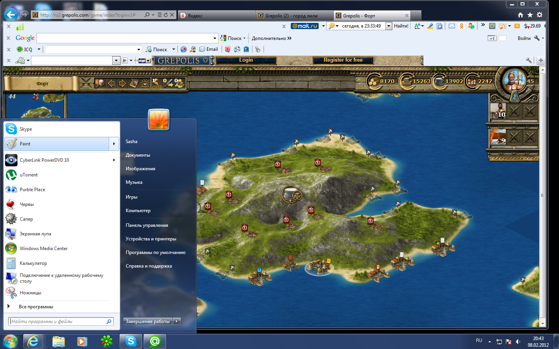This screenshot has width=559, height=349.
Task: Switch to the Яндекс tab
Action: pyautogui.click(x=217, y=16)
